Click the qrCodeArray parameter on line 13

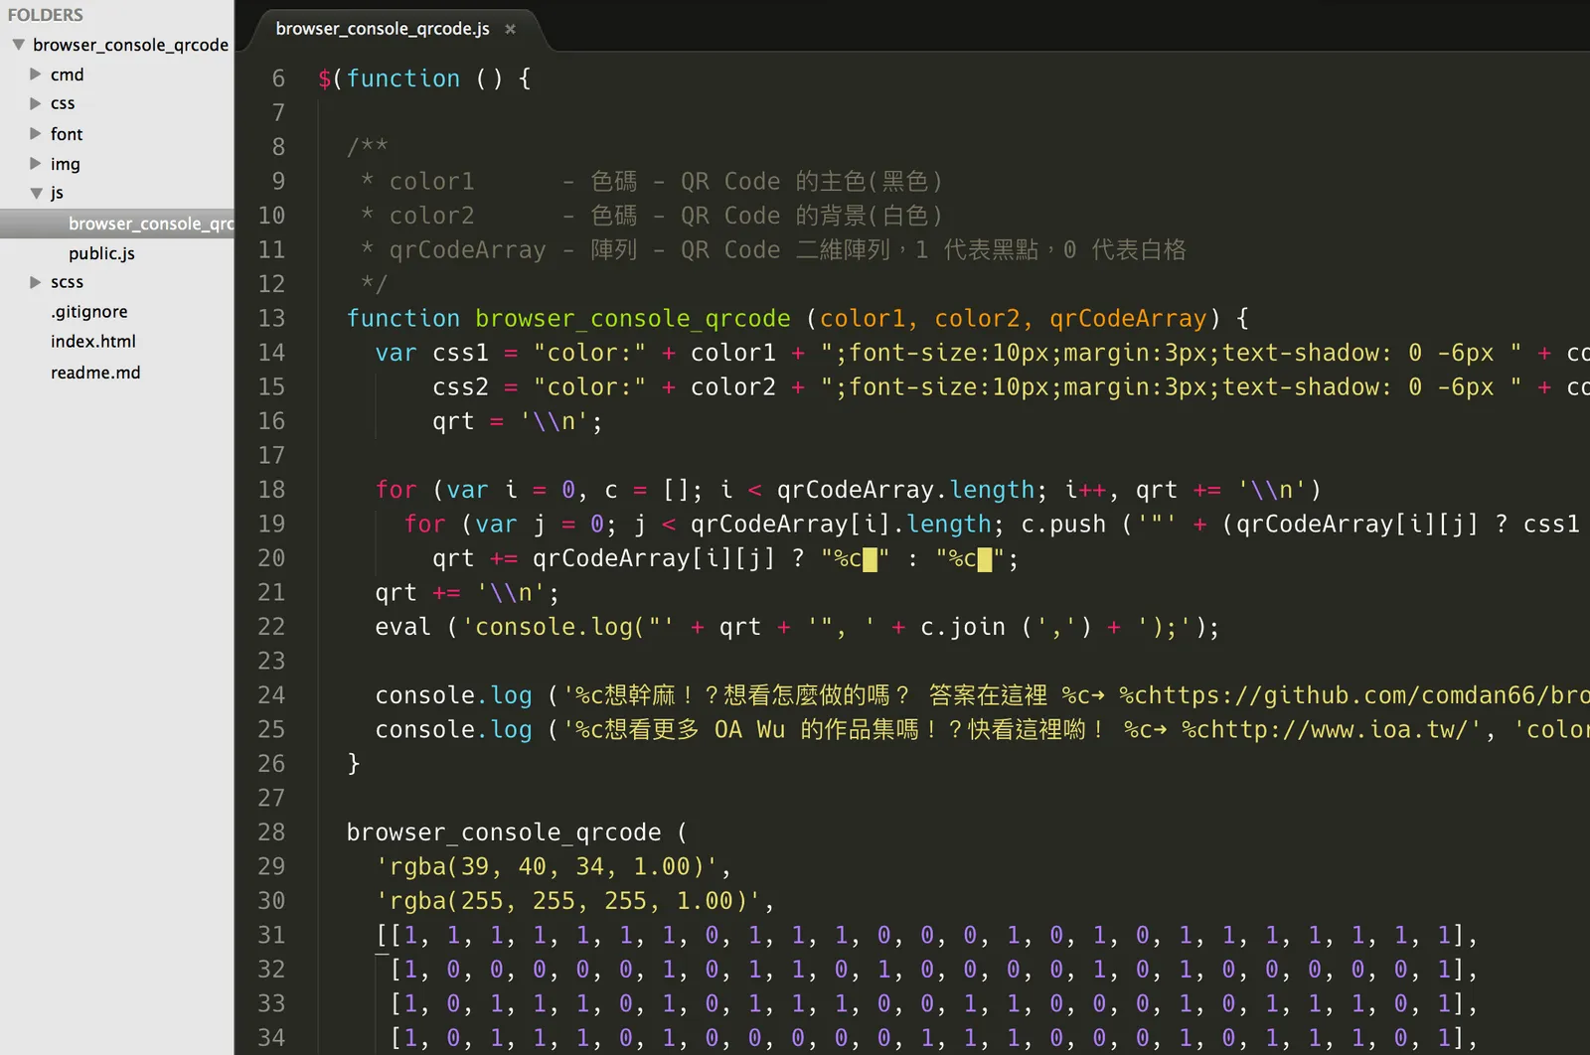(x=1128, y=319)
